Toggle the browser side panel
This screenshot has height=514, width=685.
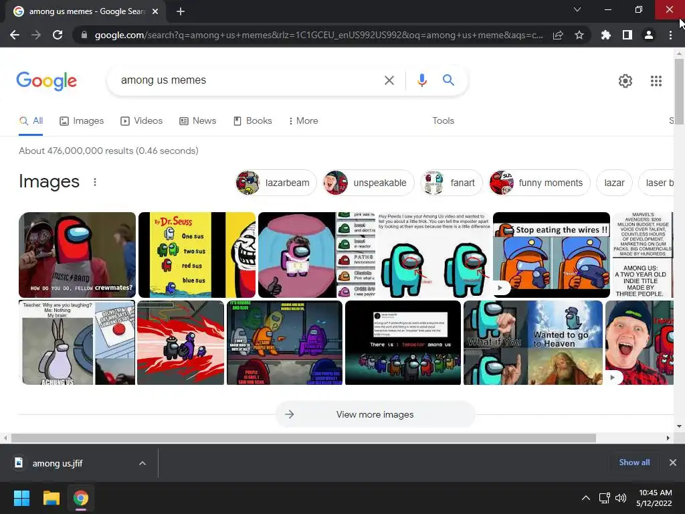pyautogui.click(x=627, y=35)
